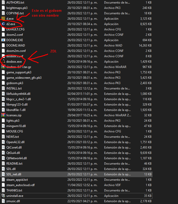The height and width of the screenshot is (204, 178).
Task: Select the text file icon of AUTHORS.txt
Action: [x=3, y=3]
